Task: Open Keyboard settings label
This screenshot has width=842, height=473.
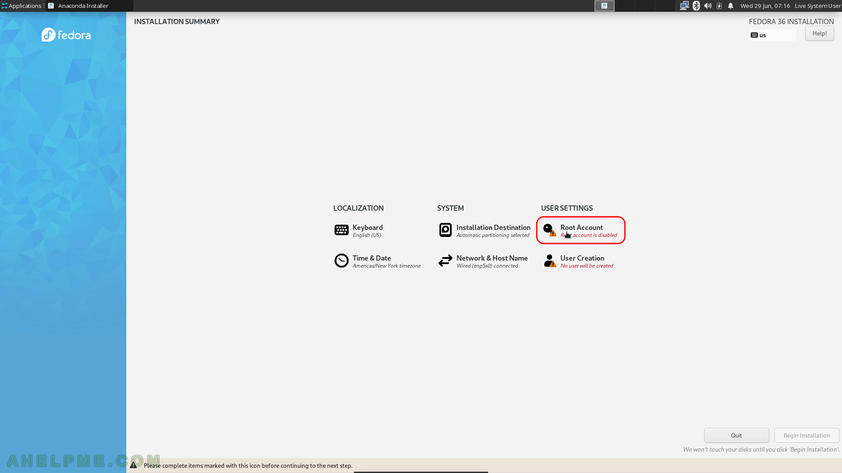Action: pos(367,227)
